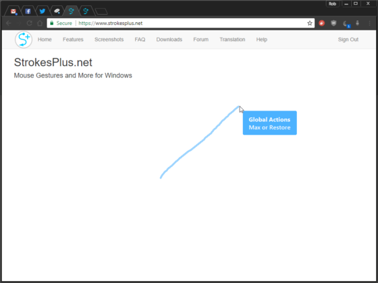Bookmark page with the star icon
378x283 pixels.
310,23
